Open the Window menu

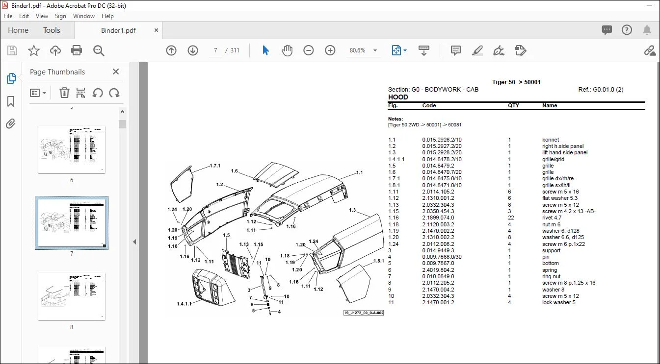coord(84,16)
